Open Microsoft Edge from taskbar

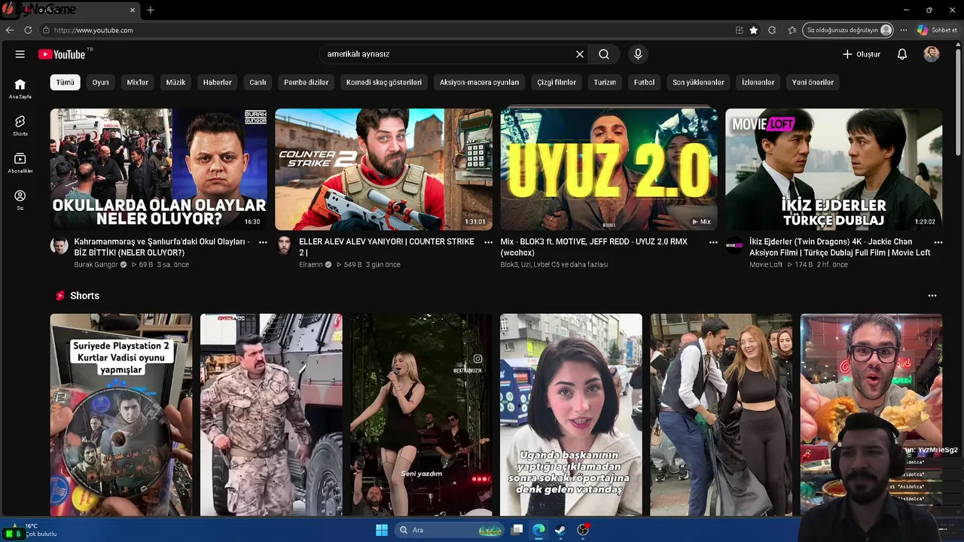coord(538,530)
